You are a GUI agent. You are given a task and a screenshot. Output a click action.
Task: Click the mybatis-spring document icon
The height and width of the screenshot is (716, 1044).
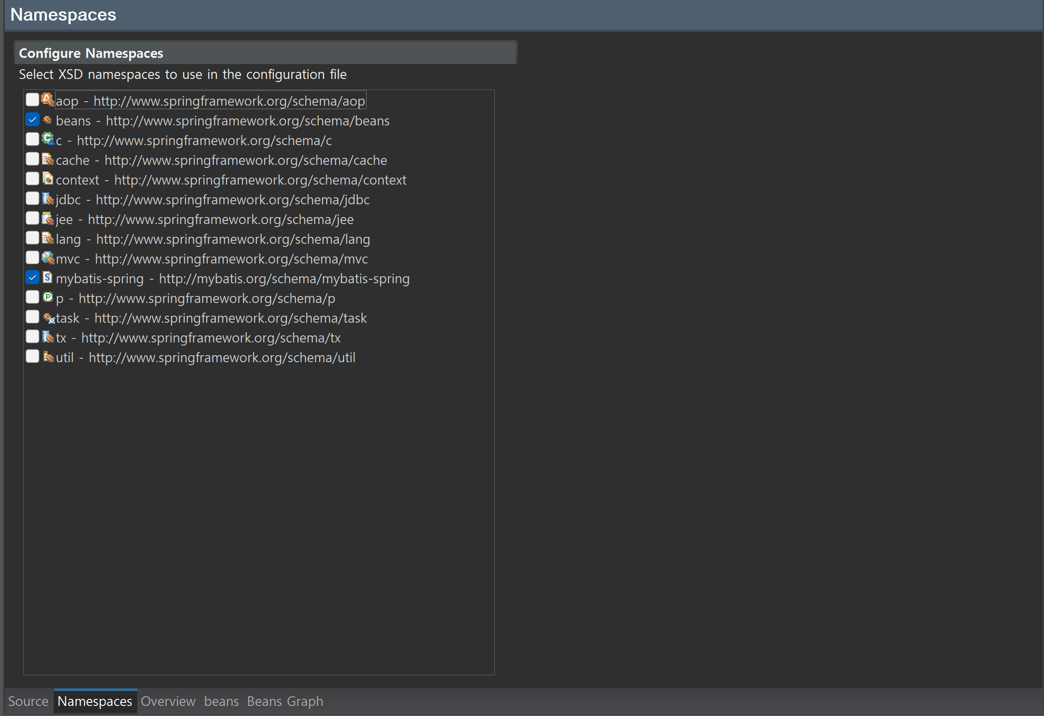tap(47, 277)
